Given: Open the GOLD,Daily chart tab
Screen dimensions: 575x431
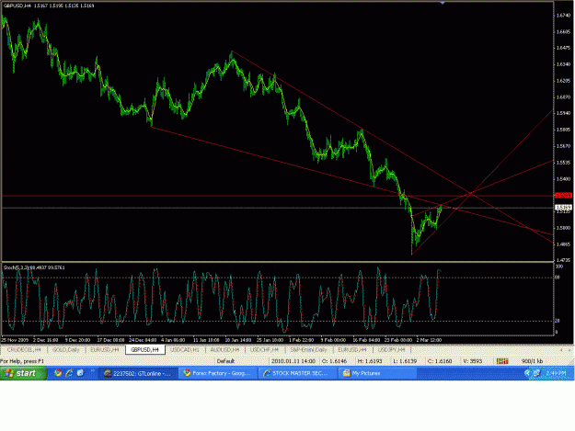Looking at the screenshot, I should 65,350.
